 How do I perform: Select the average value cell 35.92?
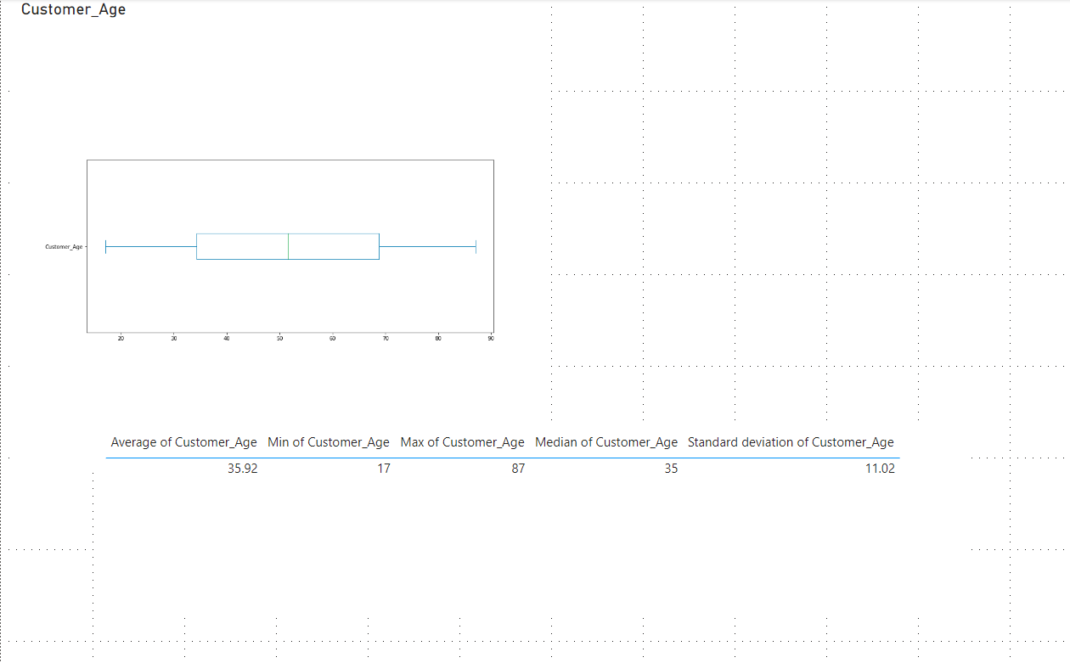242,469
